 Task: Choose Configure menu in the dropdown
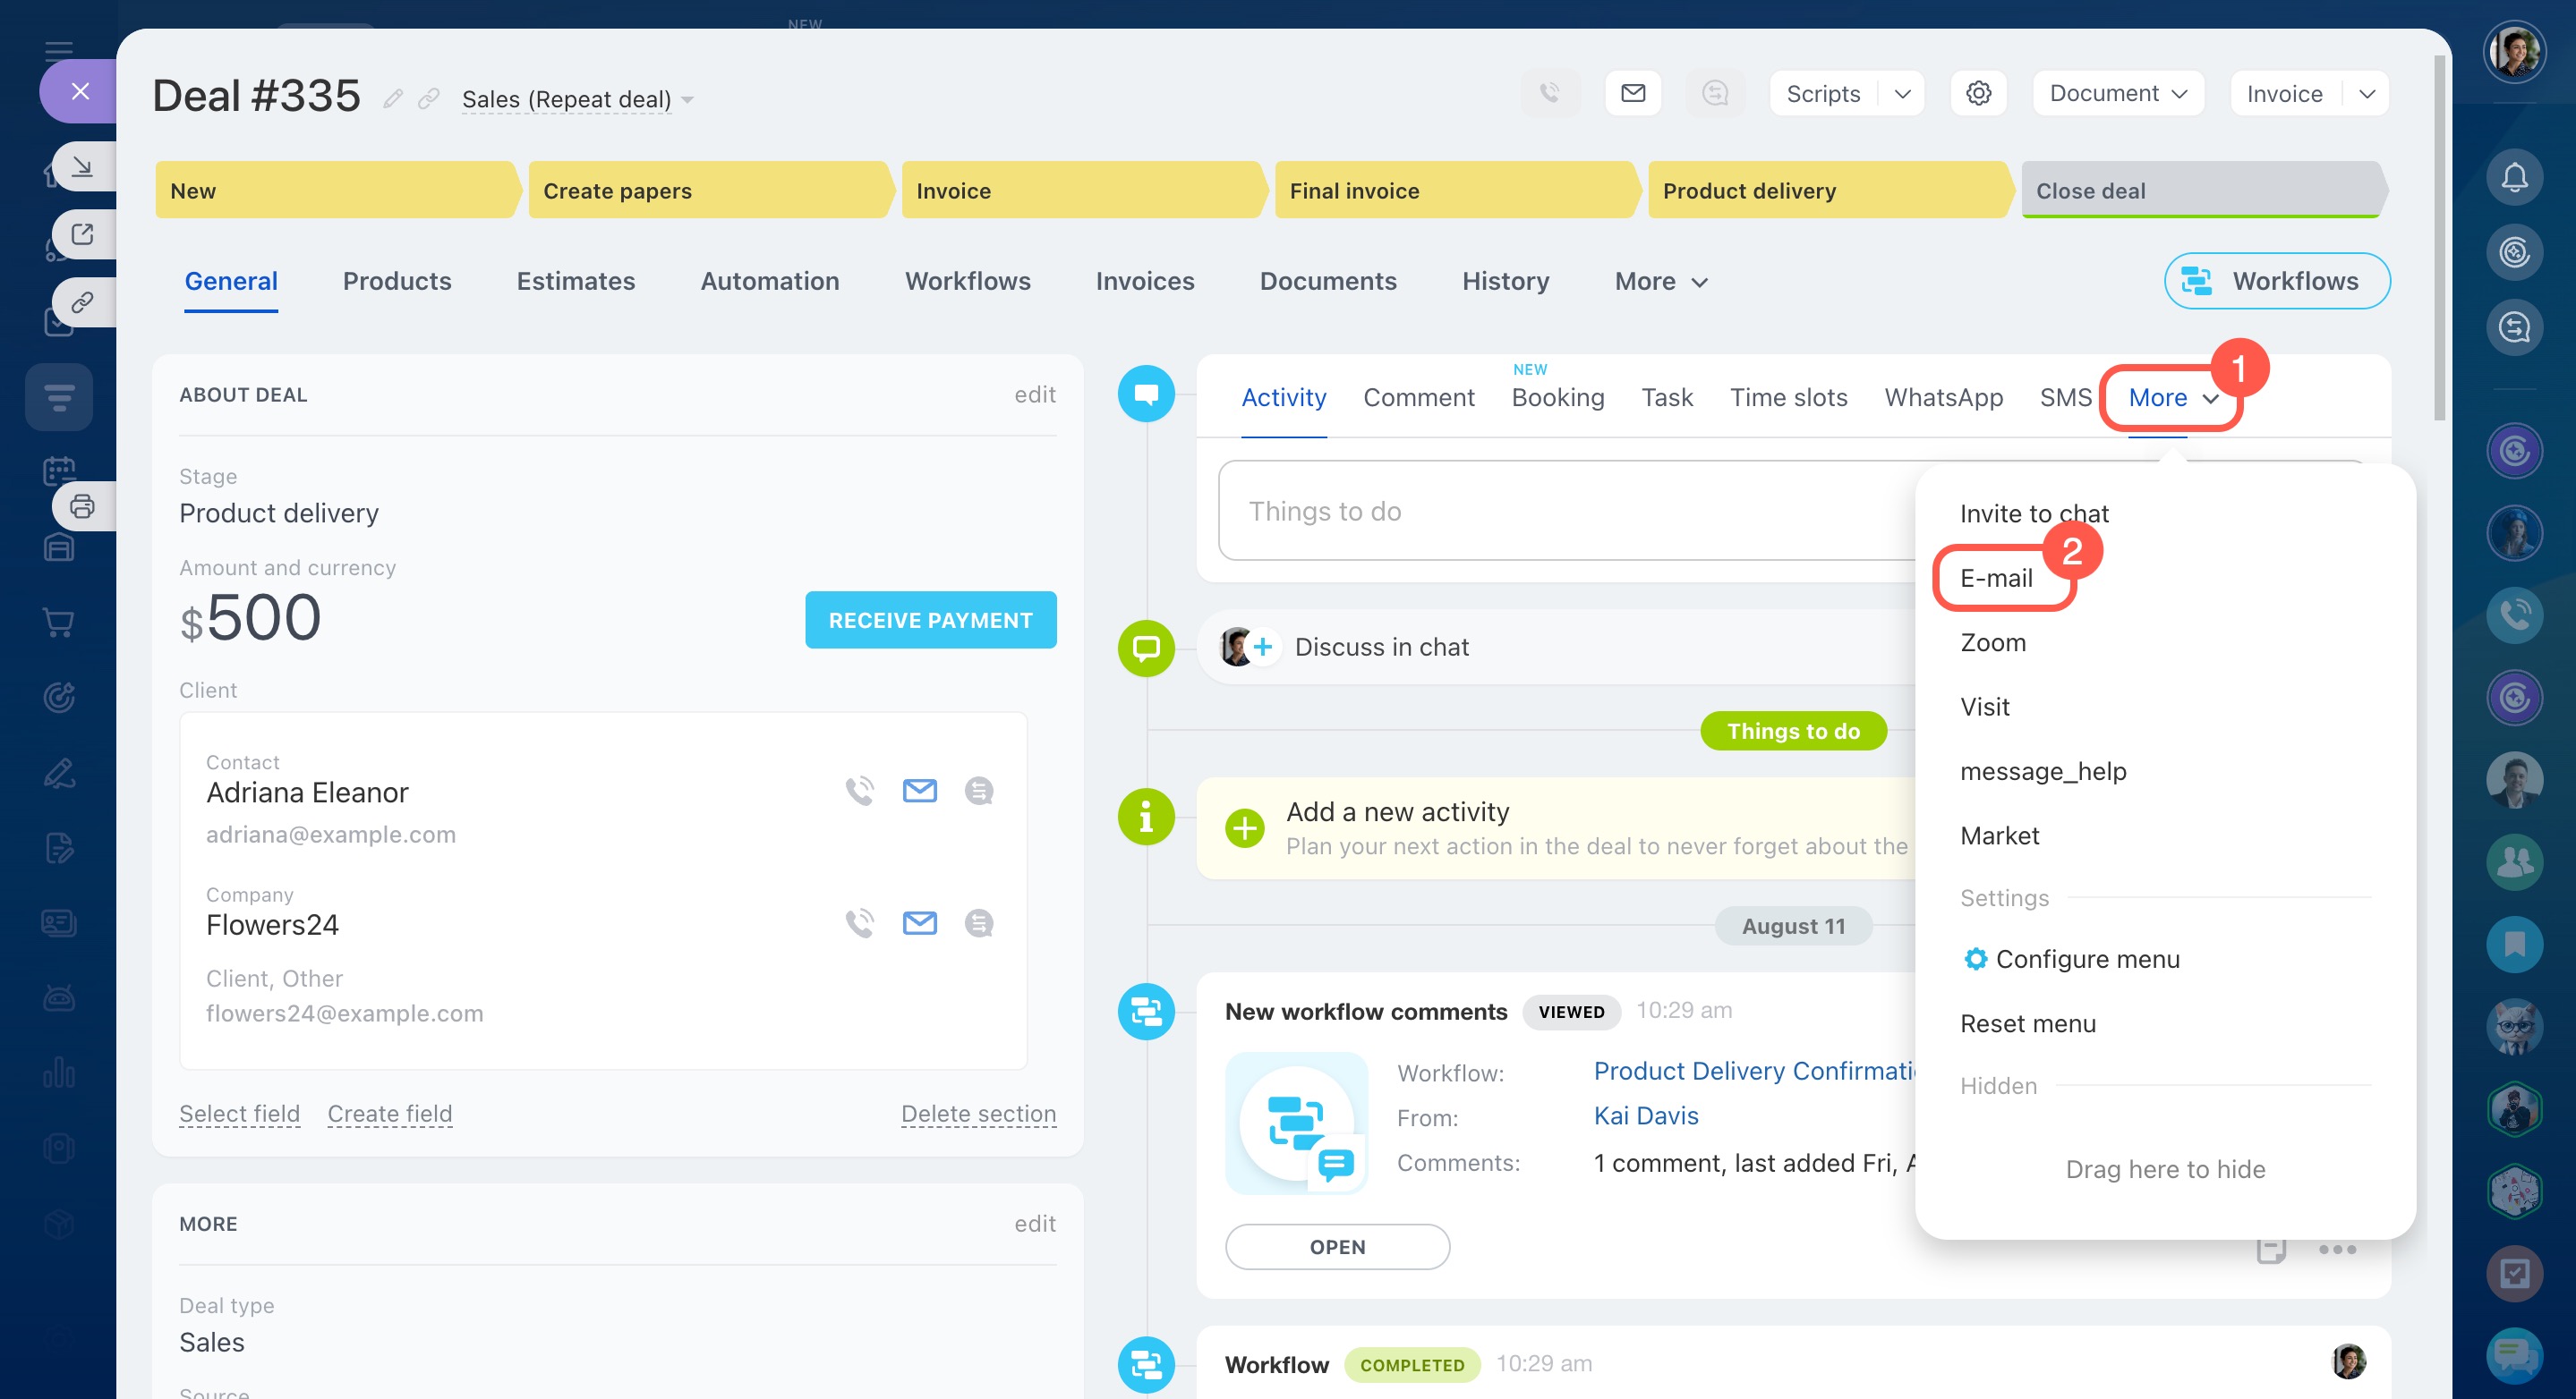tap(2086, 958)
